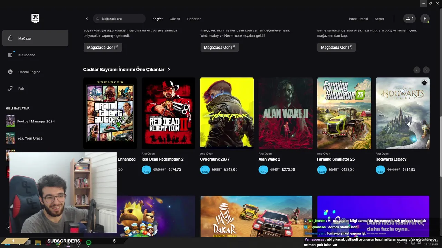
Task: Show previous carousel items arrow
Action: pos(417,70)
